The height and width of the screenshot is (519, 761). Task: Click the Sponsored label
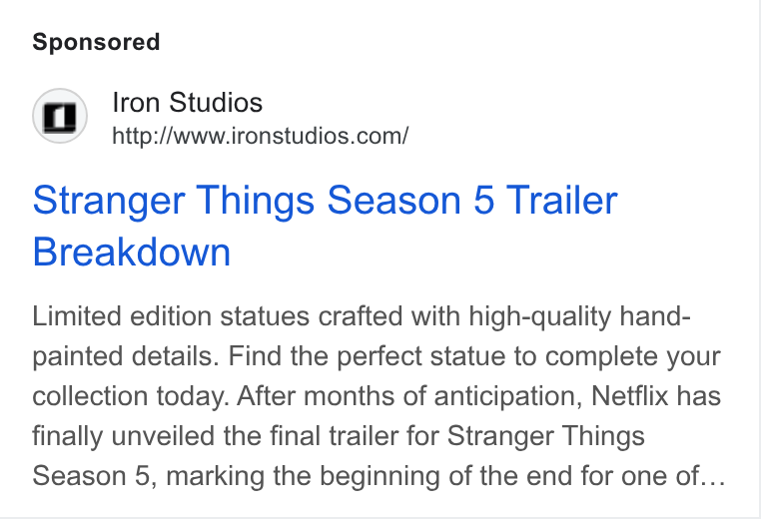(96, 42)
